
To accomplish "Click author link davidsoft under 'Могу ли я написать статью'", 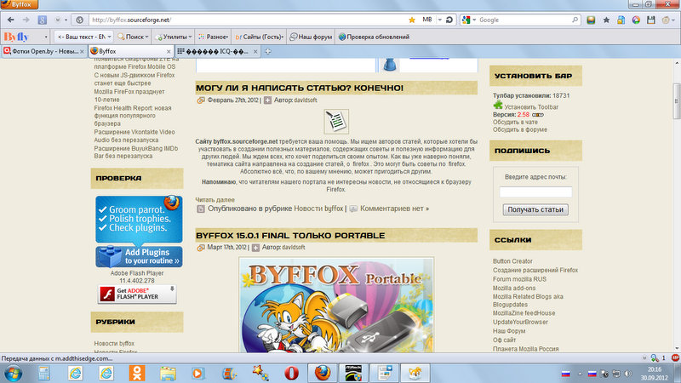I will coord(306,100).
